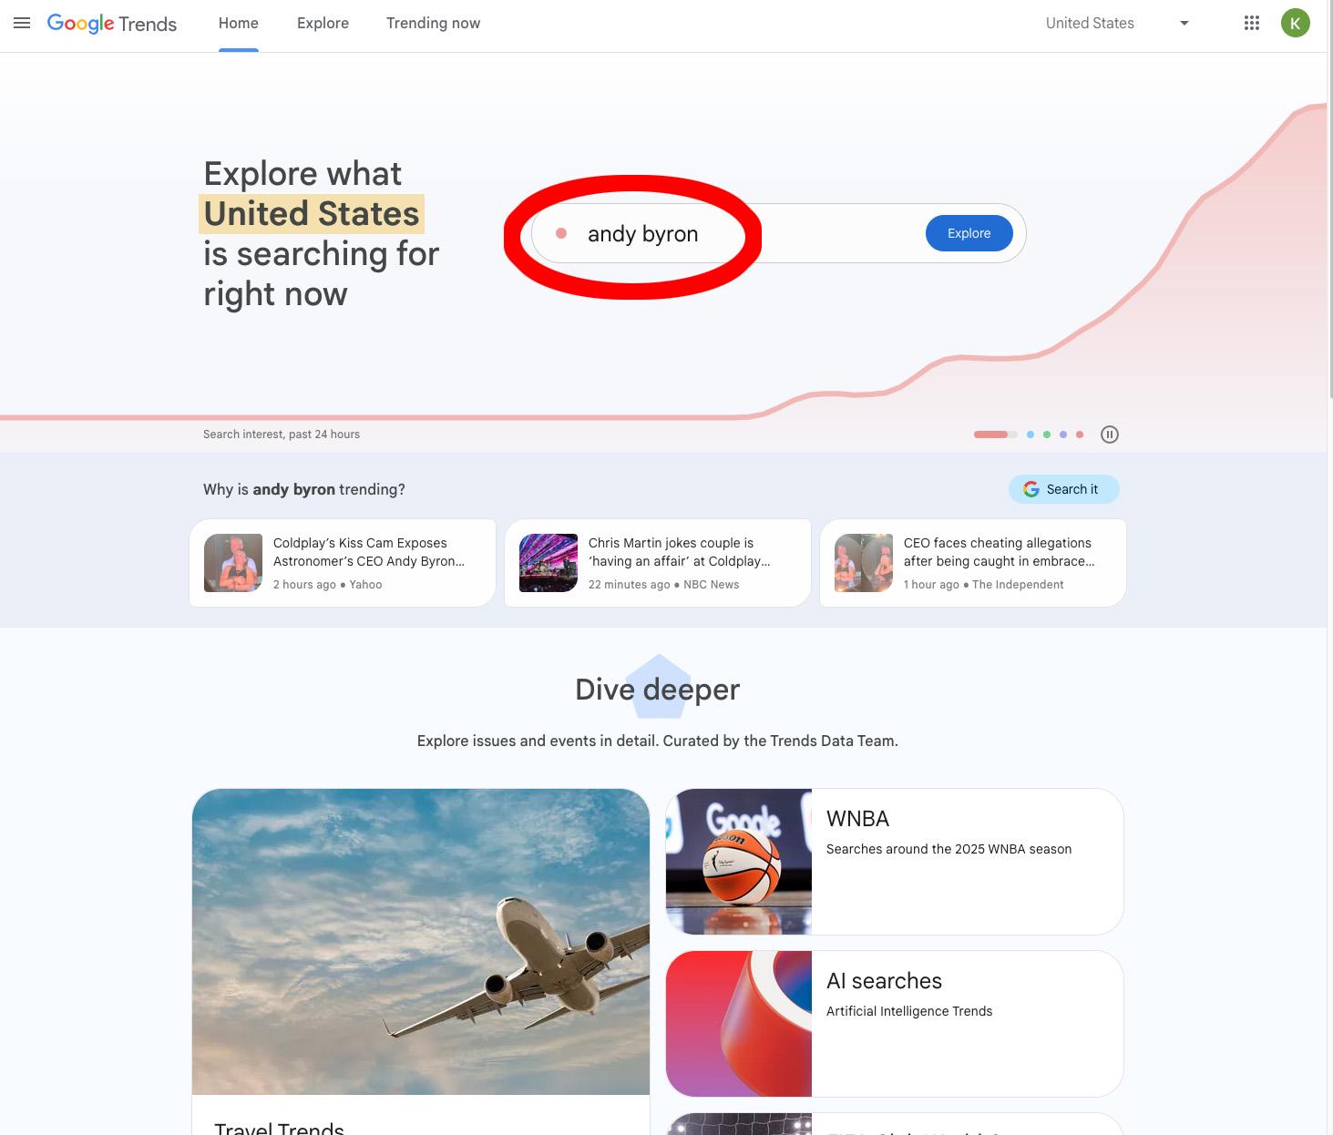
Task: Click the Google Trends logo
Action: (x=112, y=24)
